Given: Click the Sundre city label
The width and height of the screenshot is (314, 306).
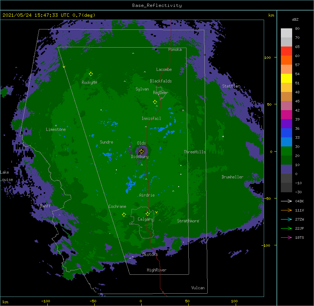Looking at the screenshot, I should click(106, 142).
